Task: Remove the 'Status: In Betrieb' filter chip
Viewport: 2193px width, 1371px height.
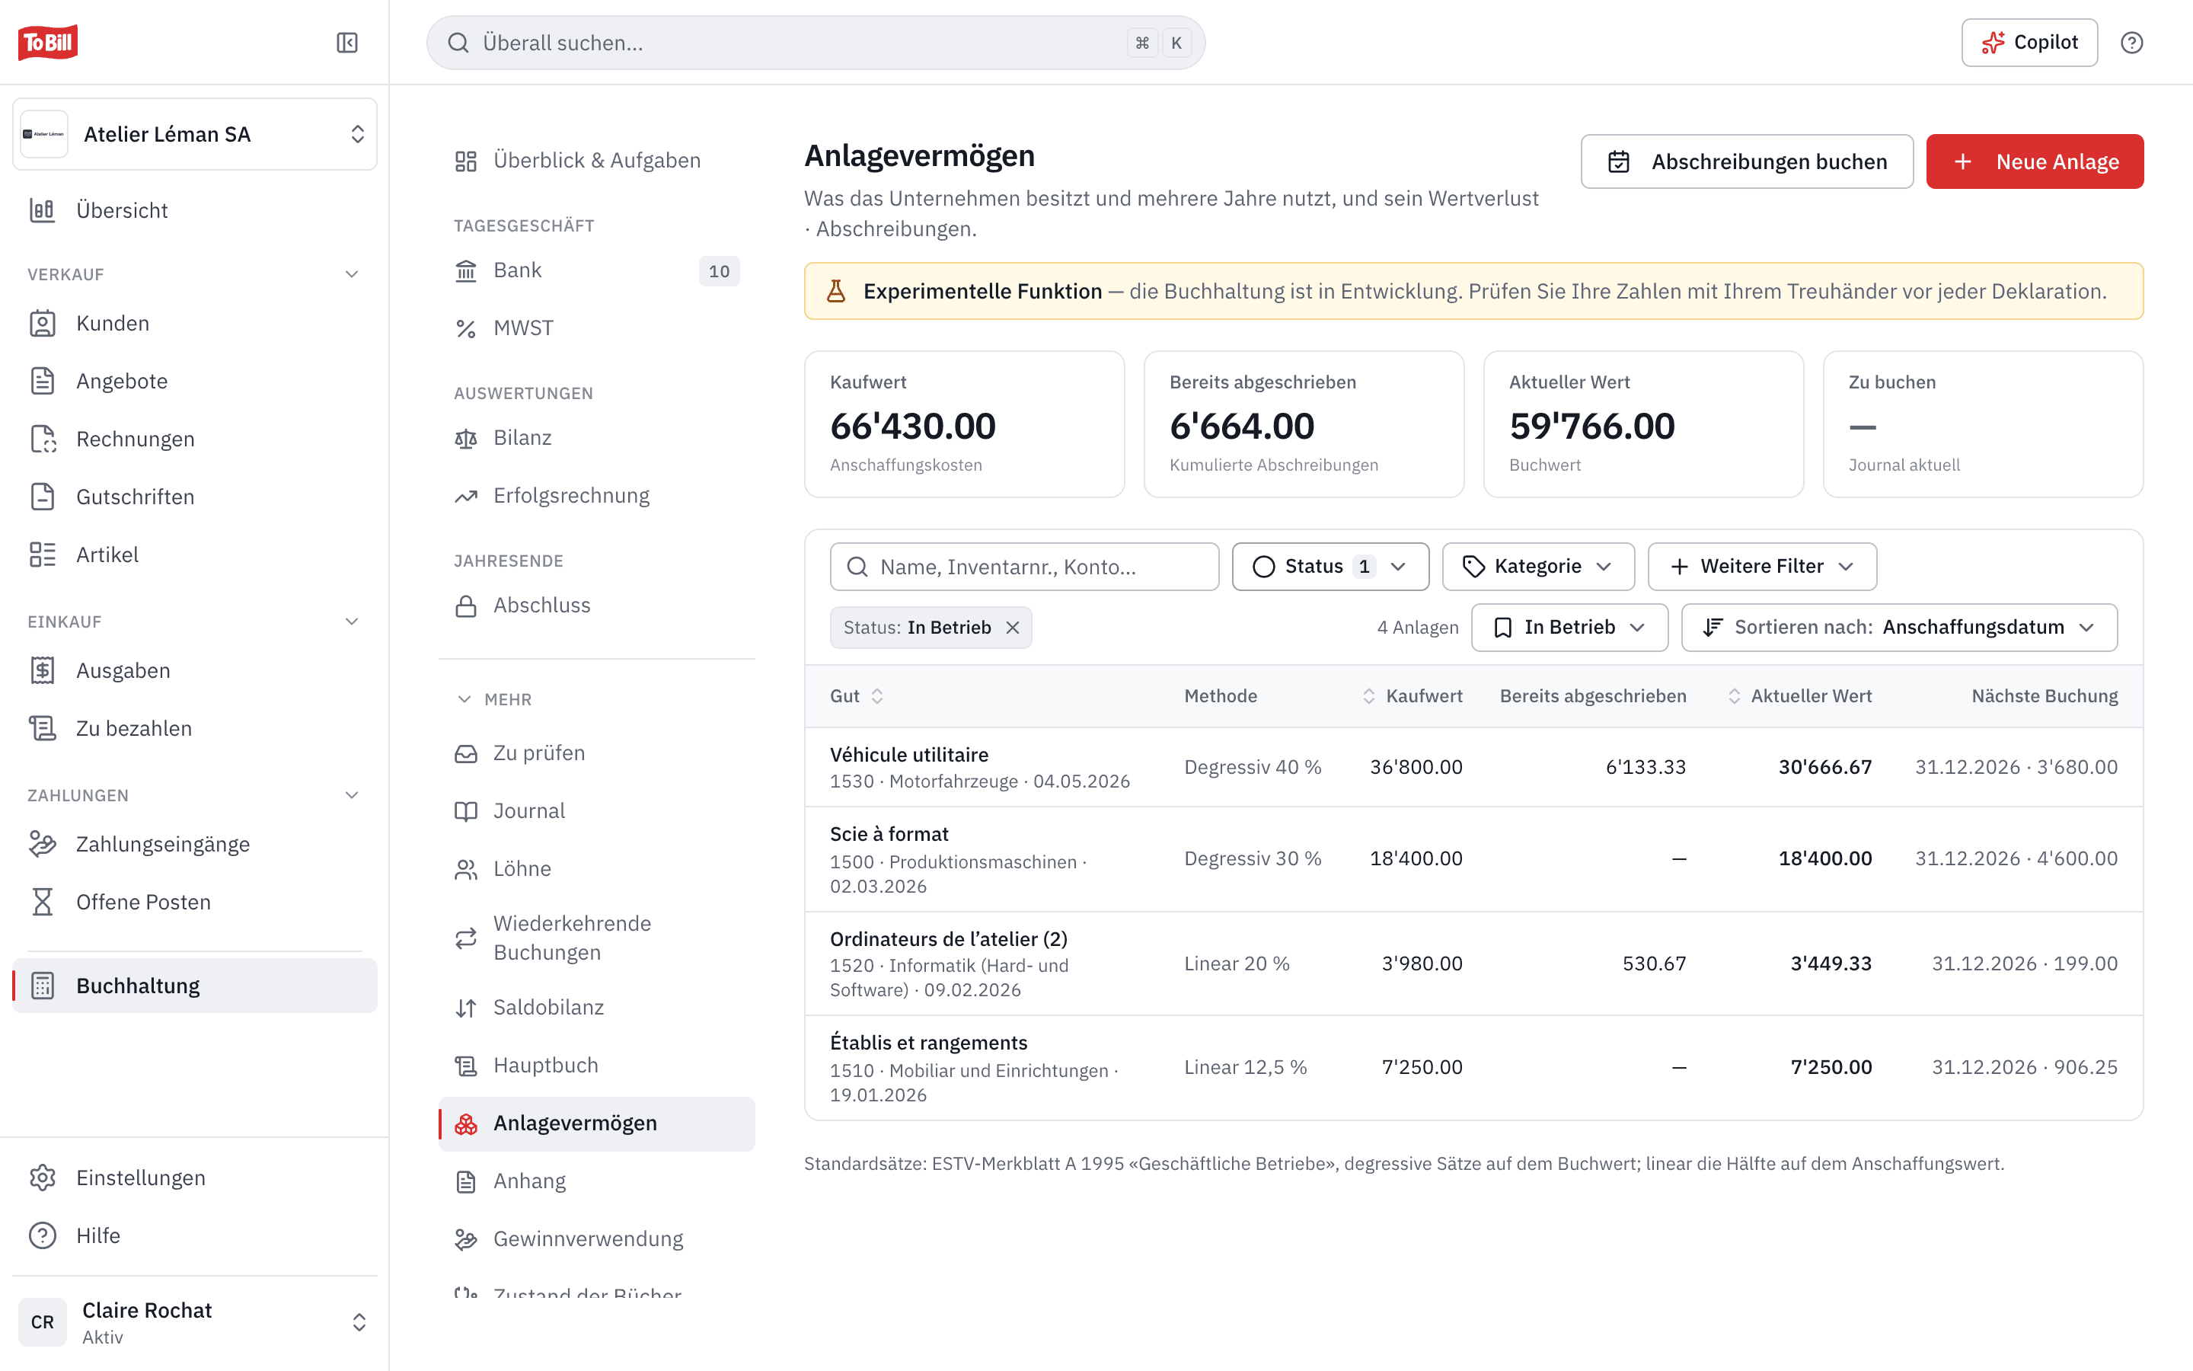Action: click(1014, 628)
